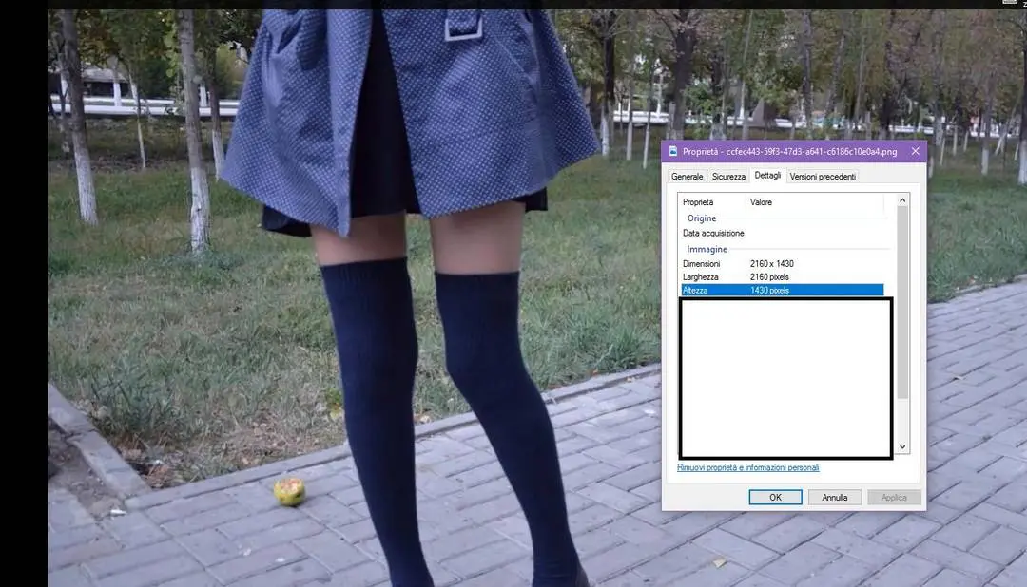Close the Proprietà dialog window
Image resolution: width=1027 pixels, height=587 pixels.
pos(915,151)
